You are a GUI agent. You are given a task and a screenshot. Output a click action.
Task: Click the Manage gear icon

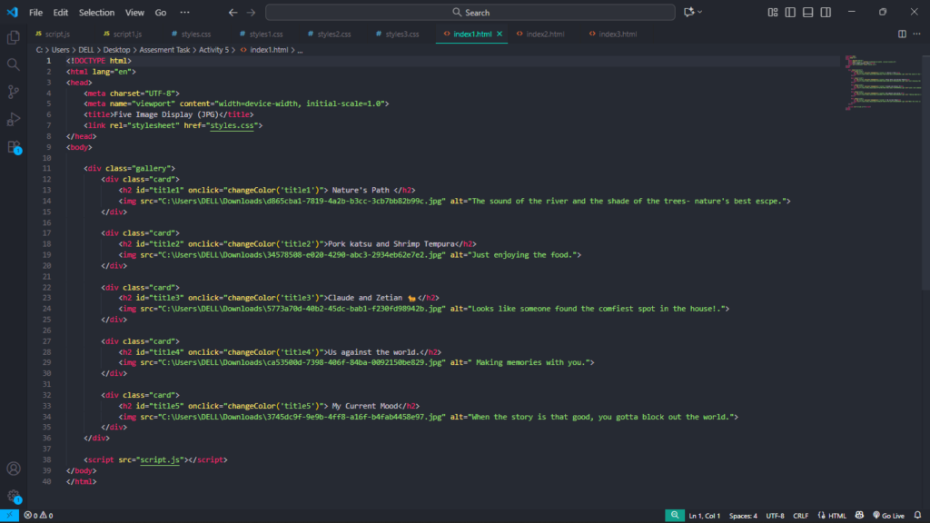point(14,496)
